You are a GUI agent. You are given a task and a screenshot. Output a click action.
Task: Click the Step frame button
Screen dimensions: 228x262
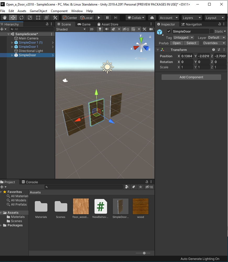[x=116, y=18]
